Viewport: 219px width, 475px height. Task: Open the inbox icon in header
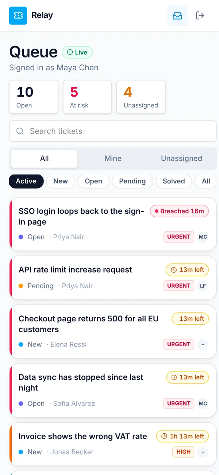[177, 16]
